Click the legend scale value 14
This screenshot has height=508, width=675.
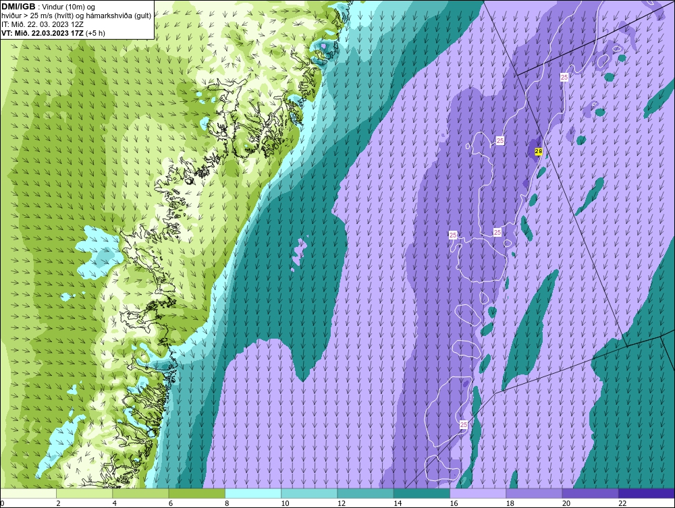click(x=397, y=504)
